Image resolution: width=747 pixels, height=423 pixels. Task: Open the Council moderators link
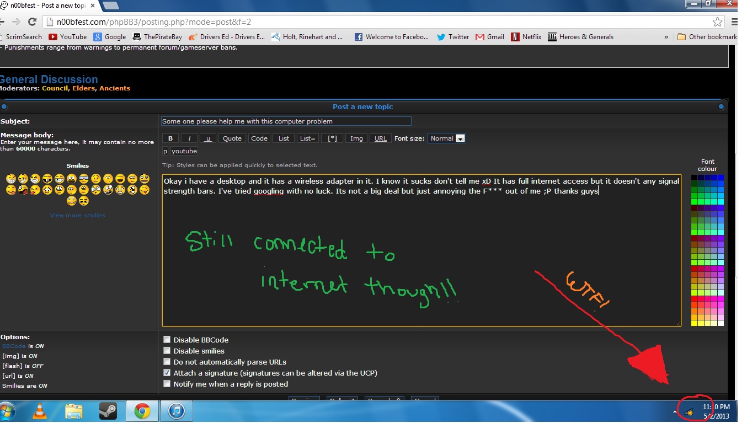pos(55,88)
